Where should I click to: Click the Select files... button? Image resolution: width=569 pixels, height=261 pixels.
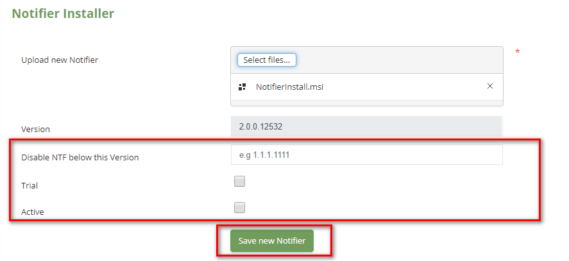266,60
